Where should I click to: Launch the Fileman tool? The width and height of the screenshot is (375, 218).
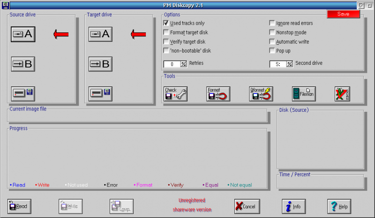click(304, 94)
